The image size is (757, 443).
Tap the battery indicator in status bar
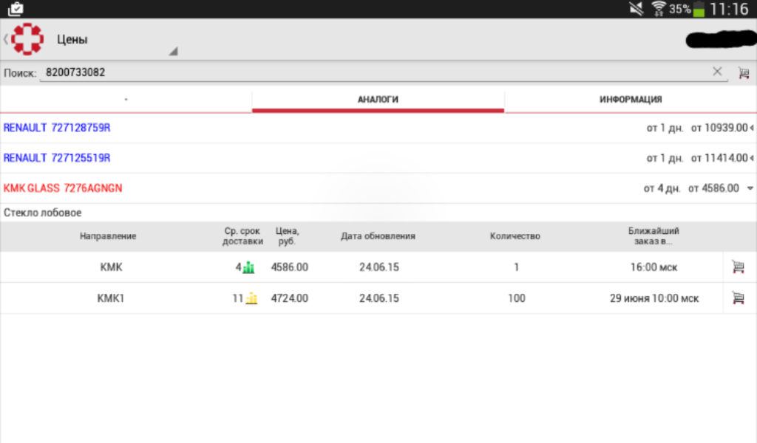coord(699,9)
